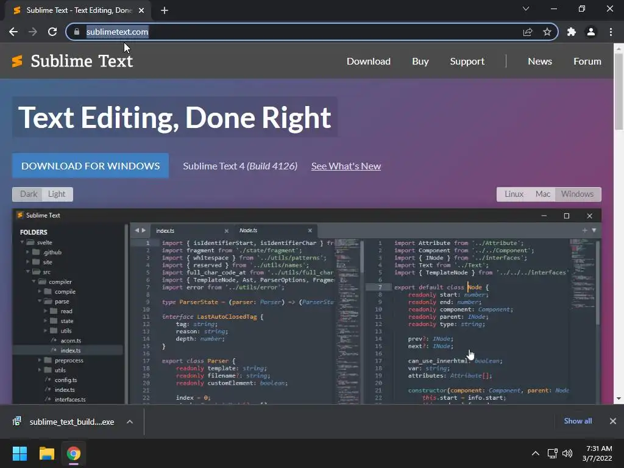Collapse the svelte folder

click(x=23, y=243)
